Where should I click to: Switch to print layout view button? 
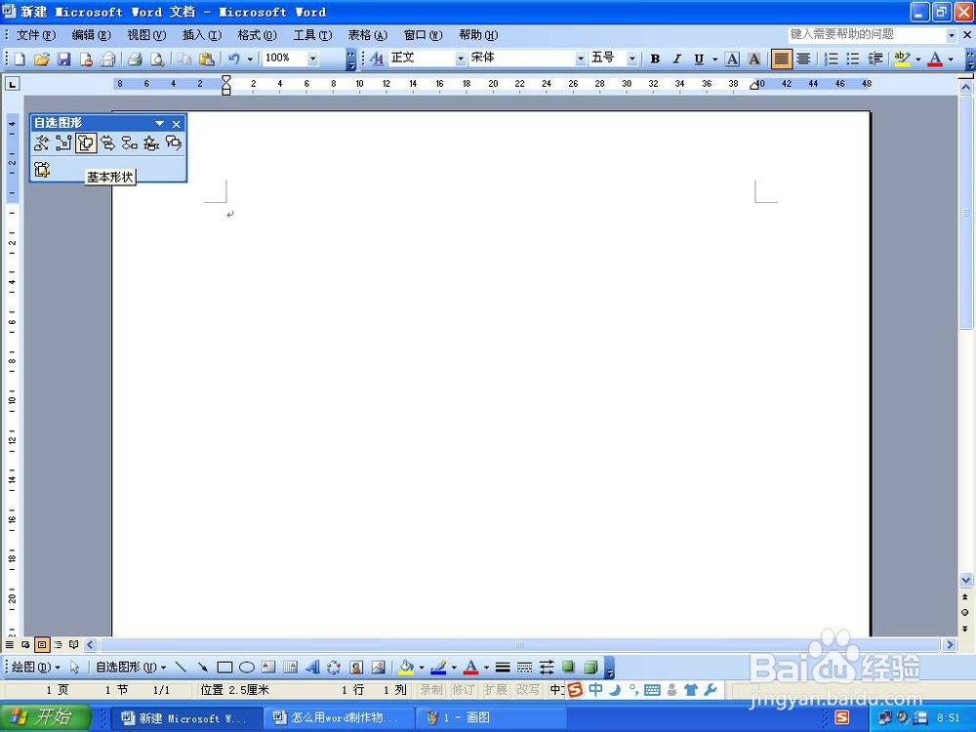coord(42,645)
